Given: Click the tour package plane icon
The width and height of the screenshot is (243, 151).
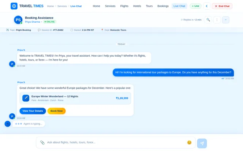Looking at the screenshot, I should click(x=26, y=98).
